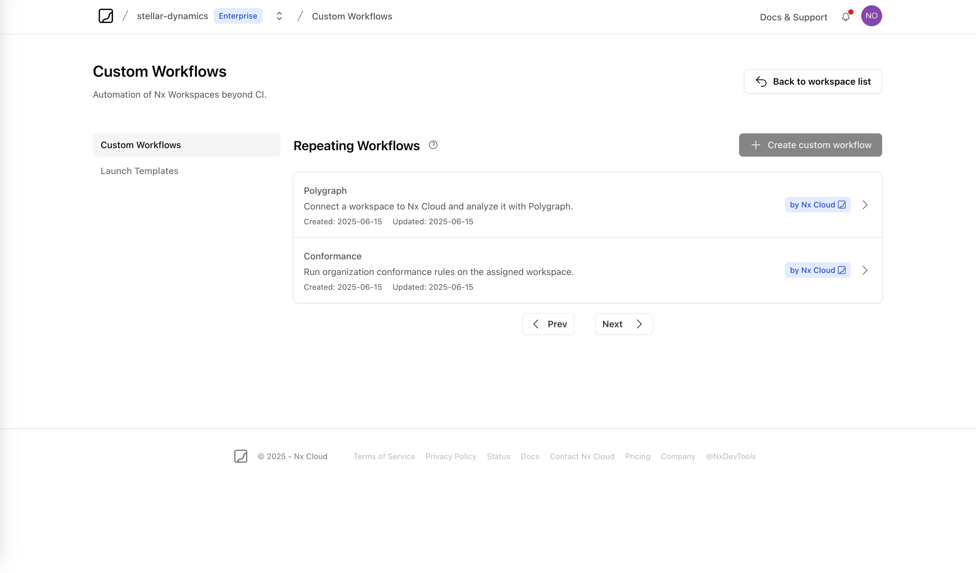Open the Status page from the footer
Screen dimensions: 976x573
[498, 456]
